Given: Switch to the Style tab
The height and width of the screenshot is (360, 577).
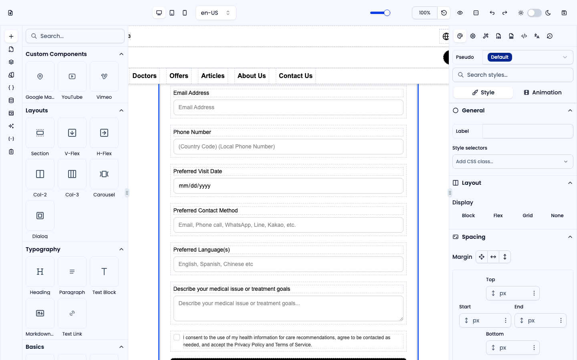Looking at the screenshot, I should pos(483,92).
